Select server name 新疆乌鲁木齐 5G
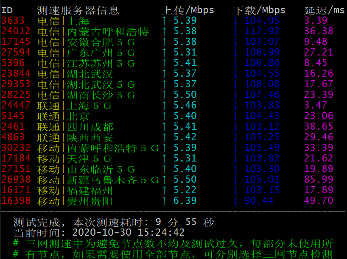The image size is (347, 259). [x=113, y=180]
